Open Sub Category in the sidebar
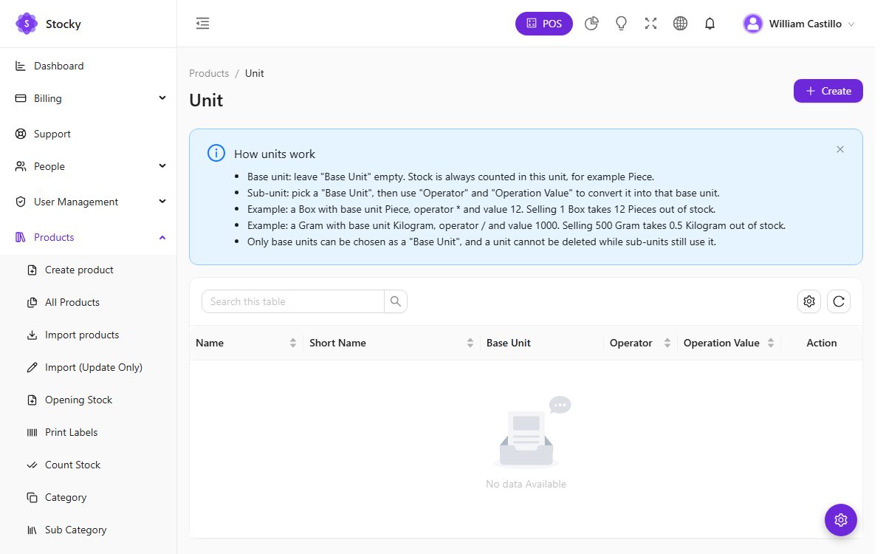The width and height of the screenshot is (886, 554). (89, 530)
